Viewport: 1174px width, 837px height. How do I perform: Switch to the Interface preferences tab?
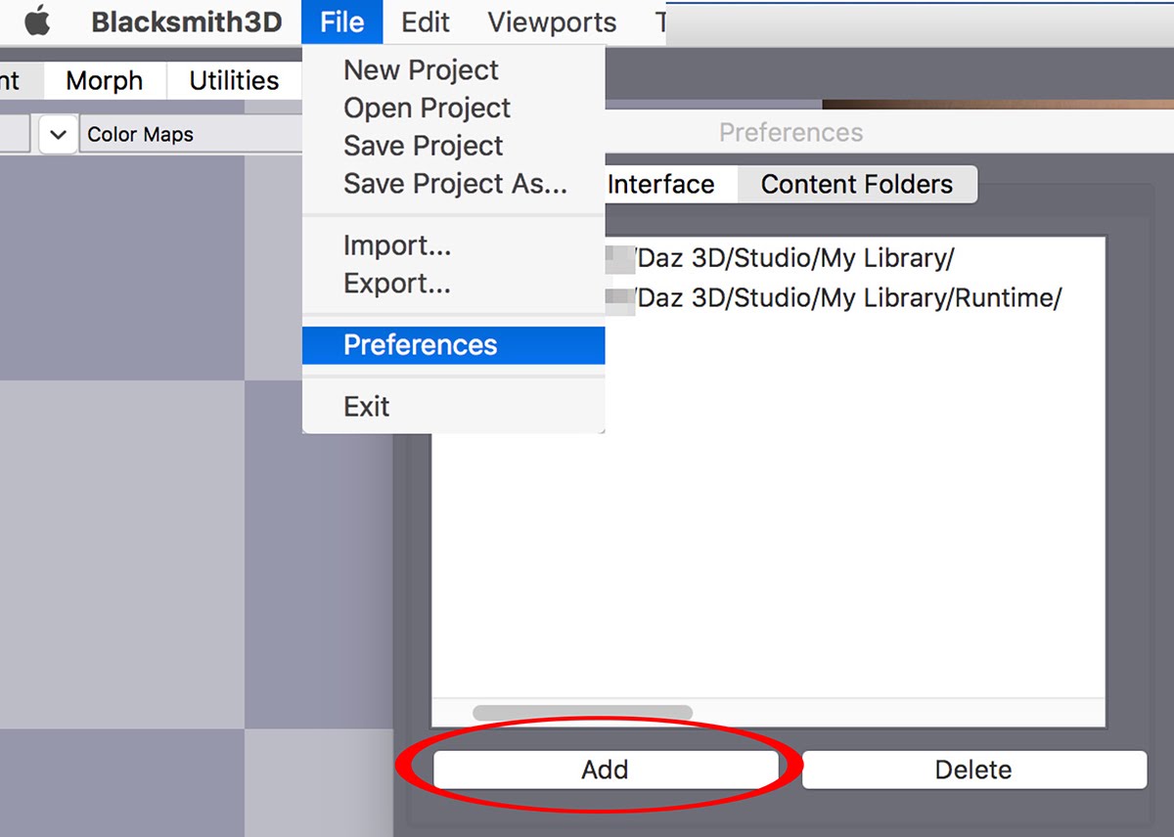(661, 184)
